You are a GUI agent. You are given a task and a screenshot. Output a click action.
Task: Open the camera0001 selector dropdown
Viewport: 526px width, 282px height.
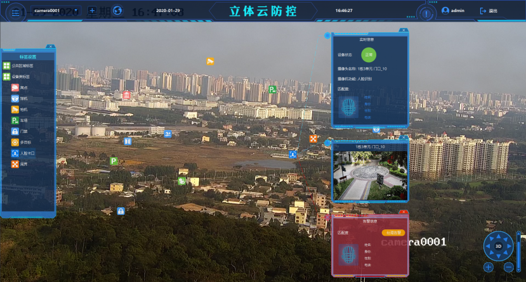click(56, 11)
